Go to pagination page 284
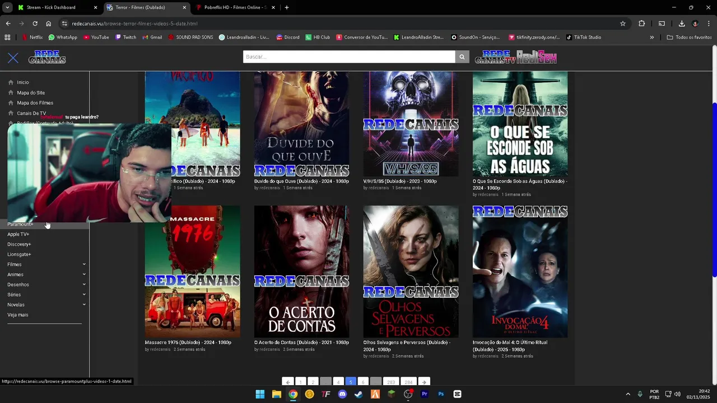 (408, 382)
